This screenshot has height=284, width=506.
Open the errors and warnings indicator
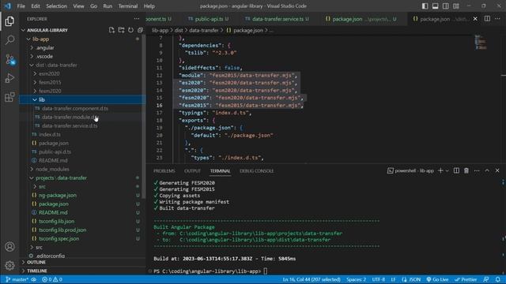52,279
